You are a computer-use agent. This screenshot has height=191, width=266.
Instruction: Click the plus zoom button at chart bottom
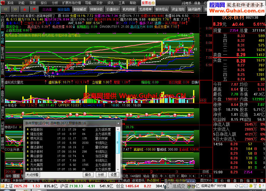coord(202,176)
